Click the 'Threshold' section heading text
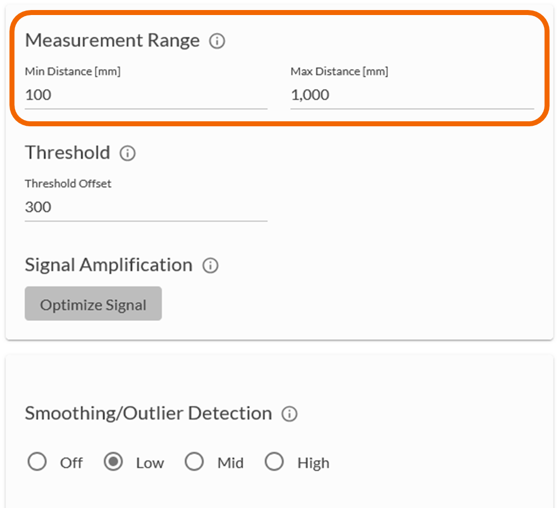The height and width of the screenshot is (508, 559). 67,152
